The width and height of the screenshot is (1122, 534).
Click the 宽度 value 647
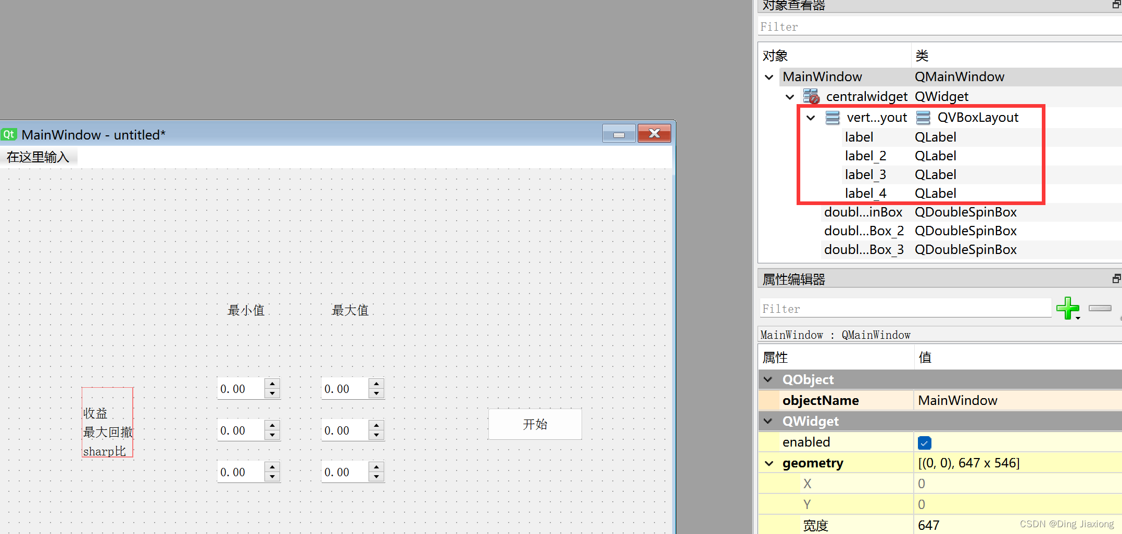pos(1018,525)
